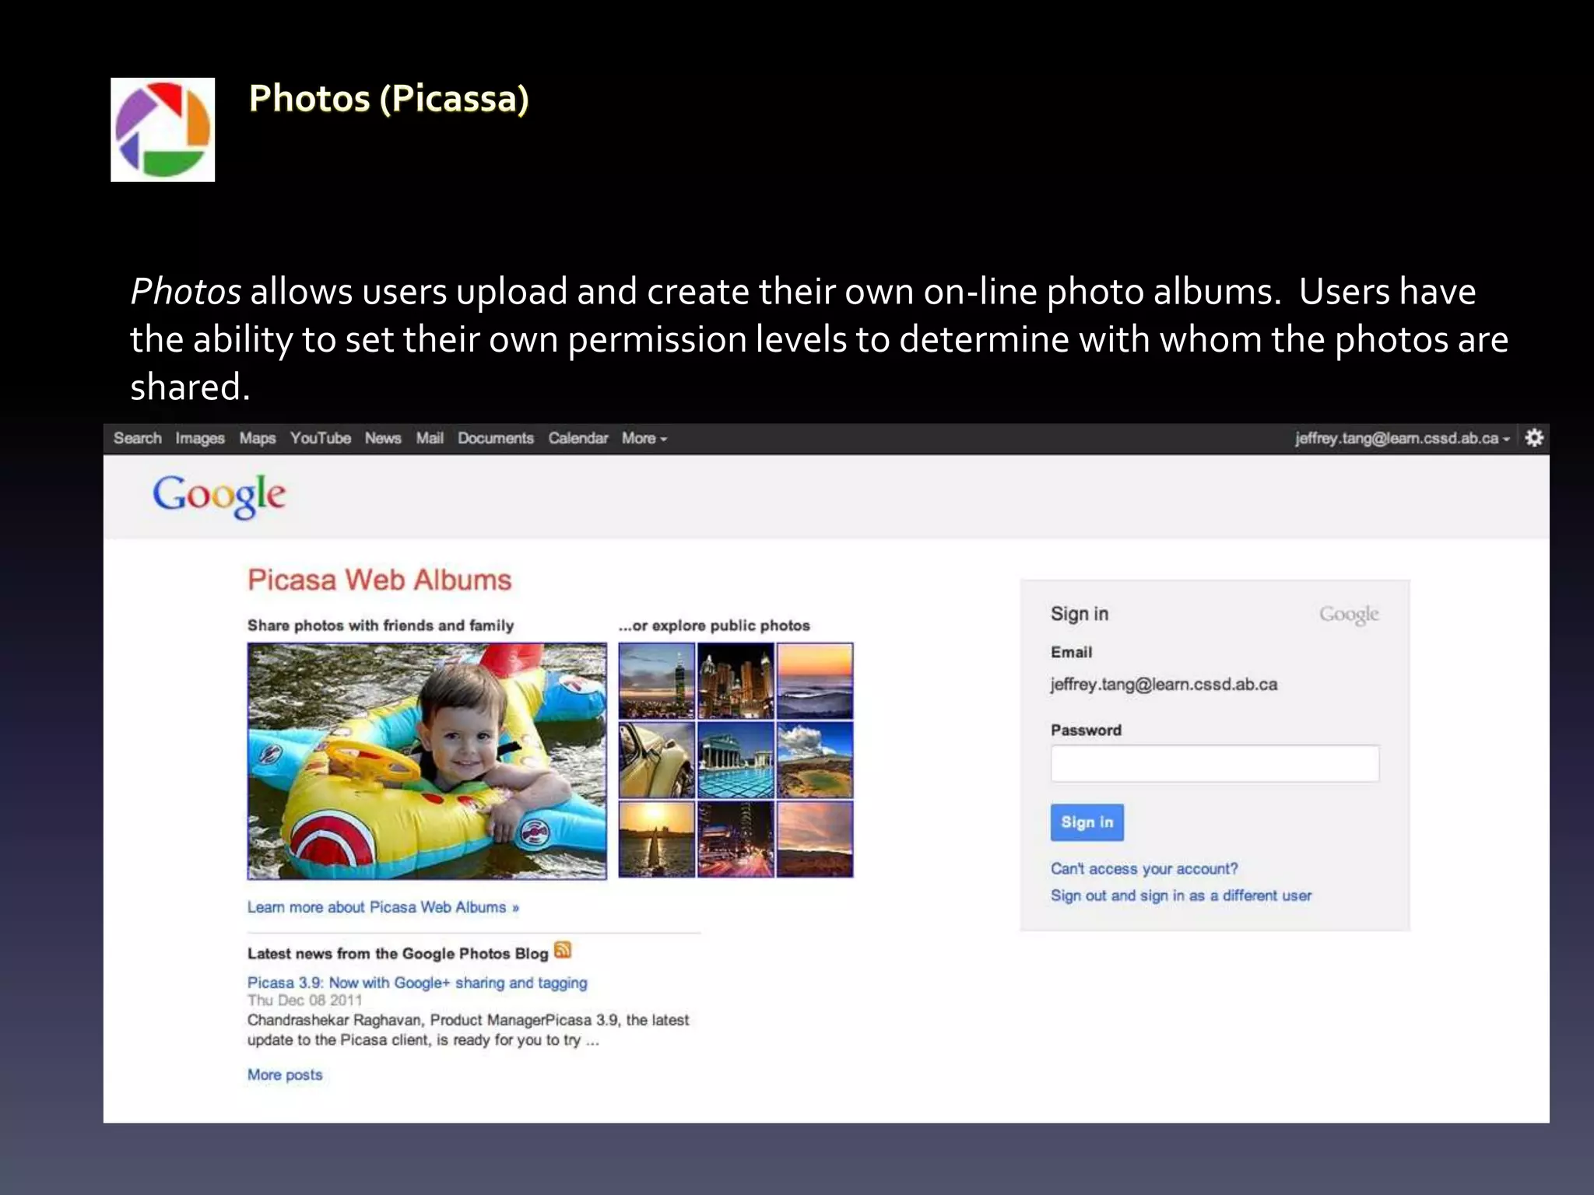Open the sailboat at sunset thumbnail

[x=657, y=839]
